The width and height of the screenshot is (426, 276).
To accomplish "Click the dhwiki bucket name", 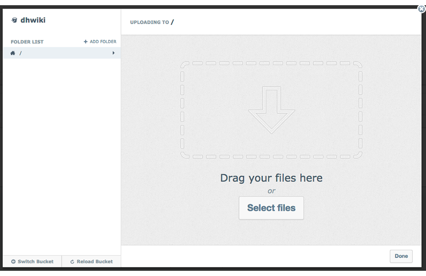I will point(33,20).
